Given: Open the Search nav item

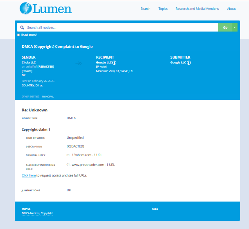Looking at the screenshot, I should pyautogui.click(x=145, y=9).
